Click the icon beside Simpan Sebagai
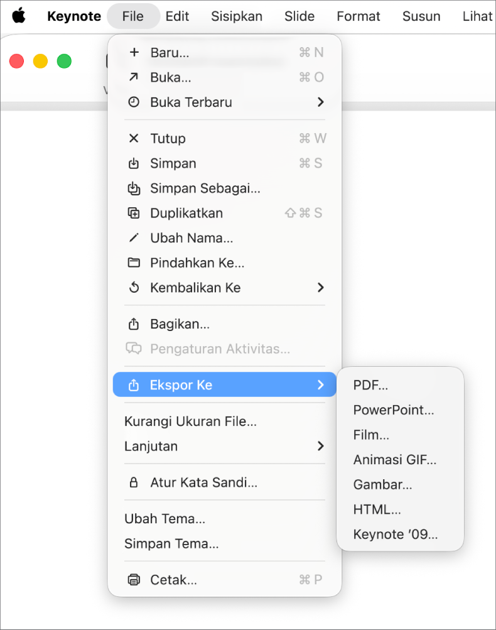Image resolution: width=496 pixels, height=630 pixels. tap(134, 188)
